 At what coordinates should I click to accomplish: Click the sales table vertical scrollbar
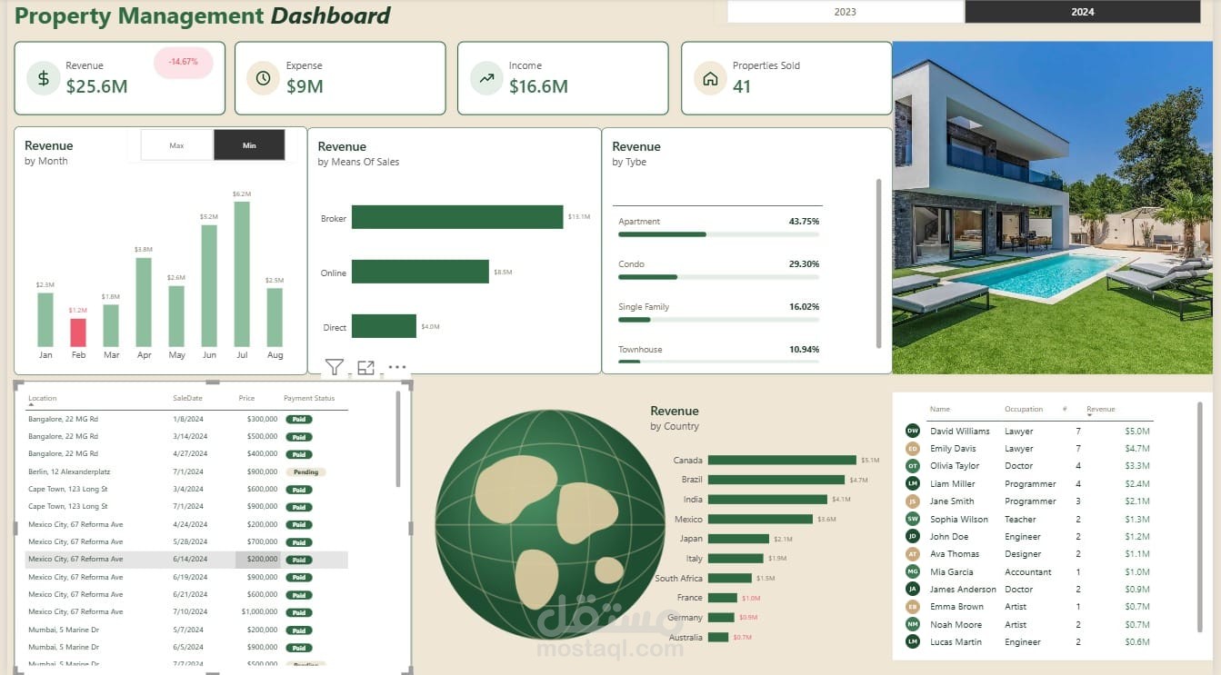pyautogui.click(x=398, y=439)
